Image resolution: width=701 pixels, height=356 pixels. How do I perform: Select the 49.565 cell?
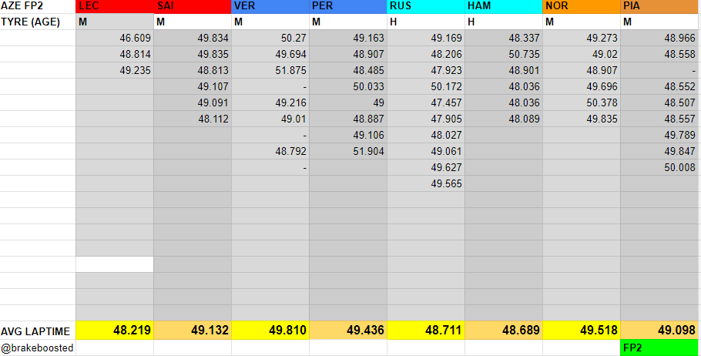[x=426, y=183]
